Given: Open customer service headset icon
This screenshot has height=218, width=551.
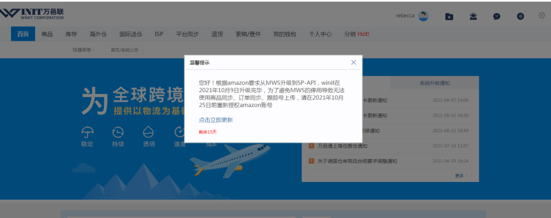Looking at the screenshot, I should 474,16.
